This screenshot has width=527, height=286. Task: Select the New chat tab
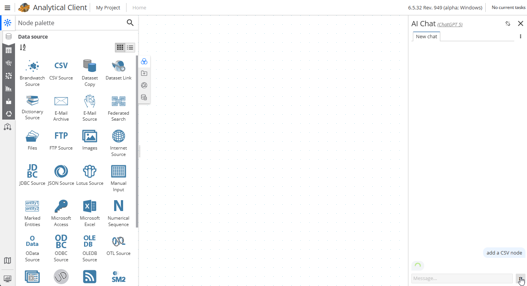click(426, 36)
